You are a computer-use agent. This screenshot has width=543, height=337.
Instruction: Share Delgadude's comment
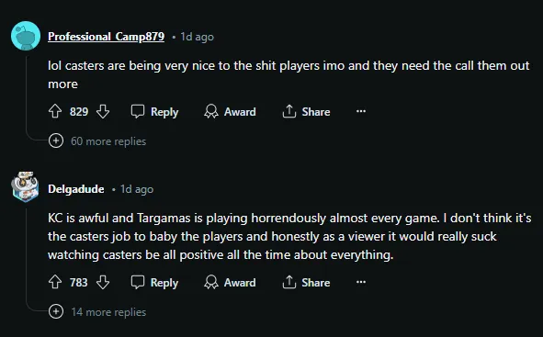[x=306, y=282]
